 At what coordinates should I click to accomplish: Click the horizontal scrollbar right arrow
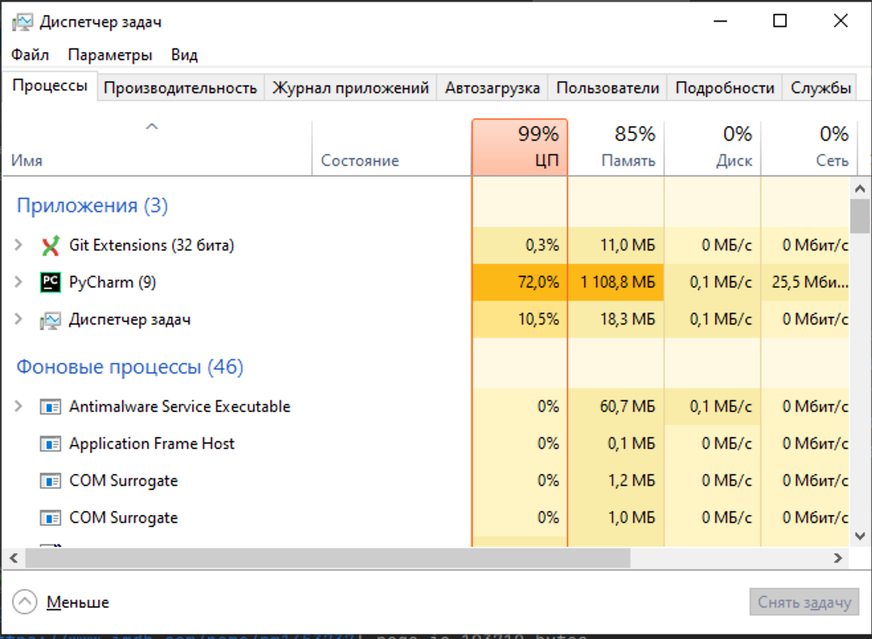(838, 558)
